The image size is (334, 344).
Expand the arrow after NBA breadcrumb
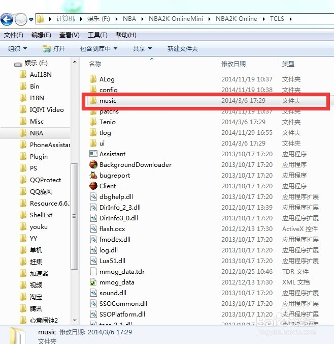click(143, 19)
